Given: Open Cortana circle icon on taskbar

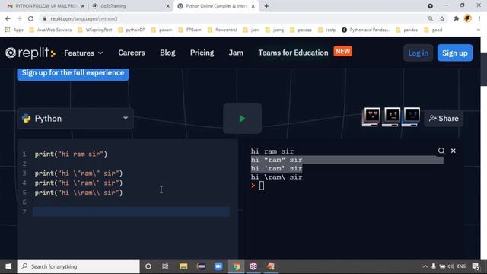Looking at the screenshot, I should click(x=148, y=266).
